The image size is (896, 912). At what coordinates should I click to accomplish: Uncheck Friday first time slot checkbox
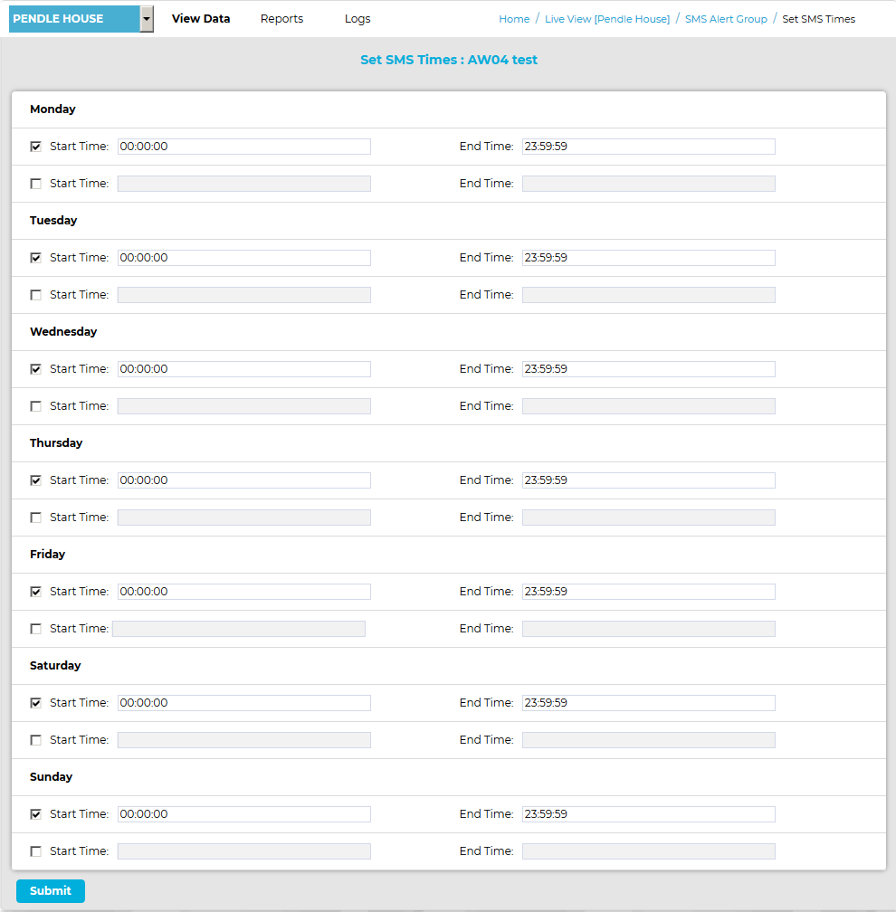36,592
